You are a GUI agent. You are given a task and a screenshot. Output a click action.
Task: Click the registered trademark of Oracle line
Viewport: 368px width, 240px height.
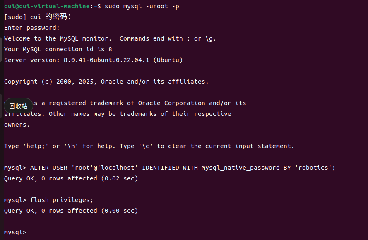coord(139,103)
